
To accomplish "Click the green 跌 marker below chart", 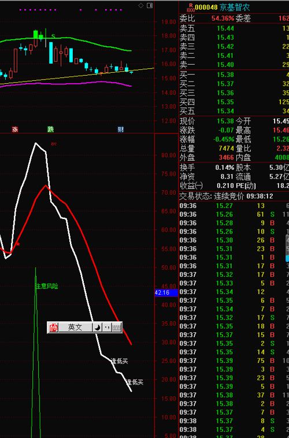I will (51, 129).
